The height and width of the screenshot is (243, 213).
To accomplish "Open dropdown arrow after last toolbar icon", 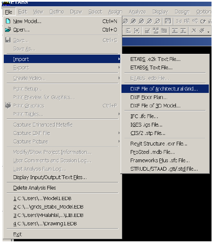I will click(x=208, y=32).
